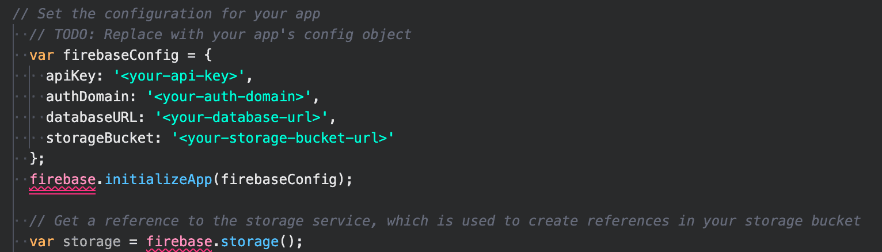882x252 pixels.
Task: Click the 'Set the configuration' comment line
Action: tap(166, 14)
